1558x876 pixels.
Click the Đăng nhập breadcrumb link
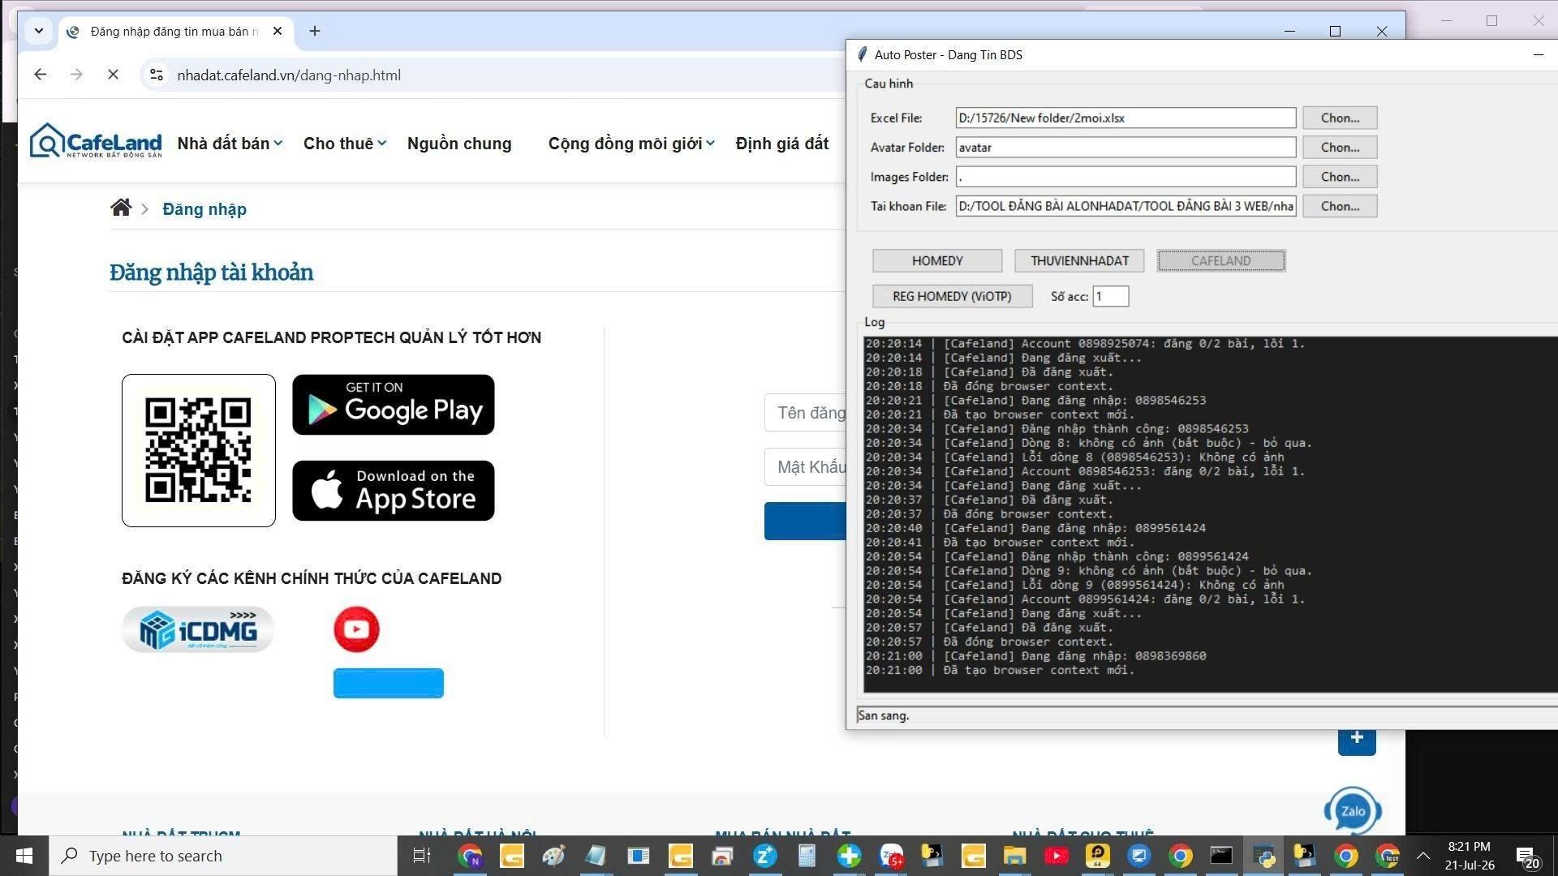204,209
